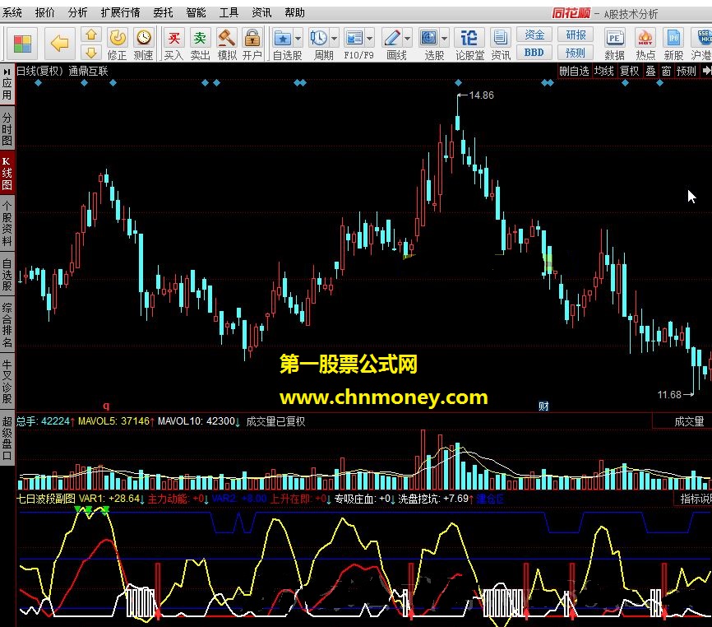Image resolution: width=712 pixels, height=627 pixels.
Task: Click the 预测 forecast toolbar button
Action: click(576, 53)
